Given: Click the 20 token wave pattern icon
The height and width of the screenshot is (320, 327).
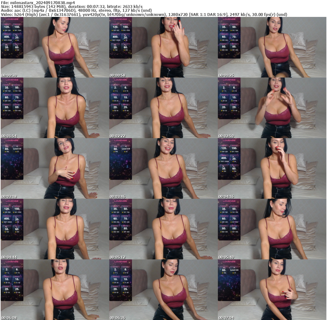Looking at the screenshot, I should [x=17, y=38].
